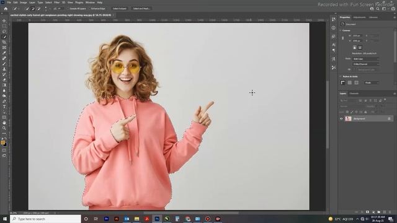
Task: Click the Background layer thumbnail
Action: pos(349,118)
